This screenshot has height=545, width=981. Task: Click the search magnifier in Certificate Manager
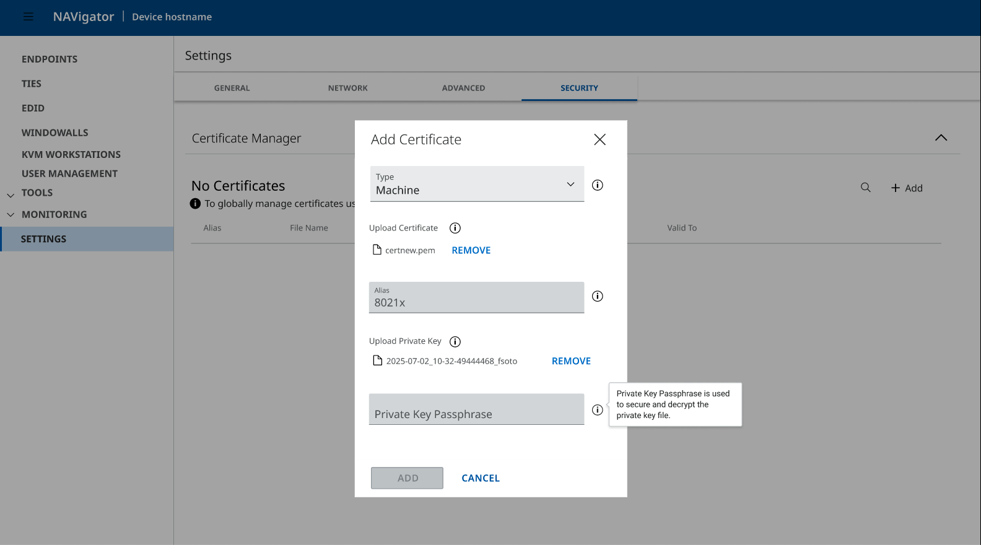865,188
